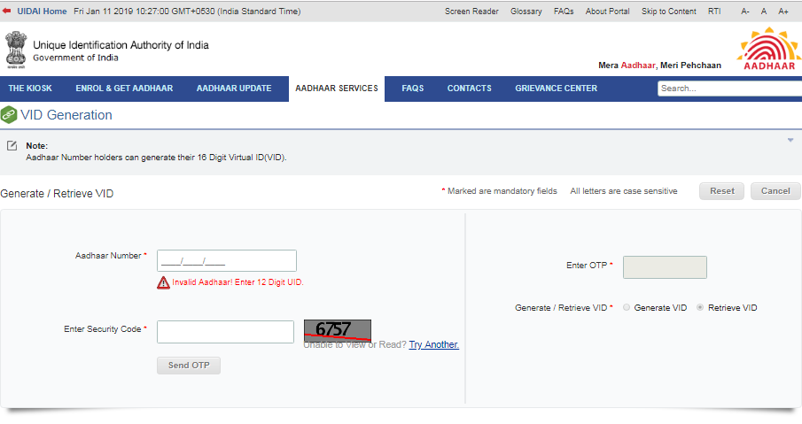Click the Reset button

(721, 191)
